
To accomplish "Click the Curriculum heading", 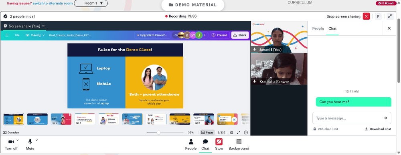I will (x=300, y=2).
